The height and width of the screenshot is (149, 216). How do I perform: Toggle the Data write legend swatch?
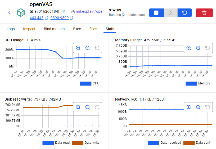[78, 143]
